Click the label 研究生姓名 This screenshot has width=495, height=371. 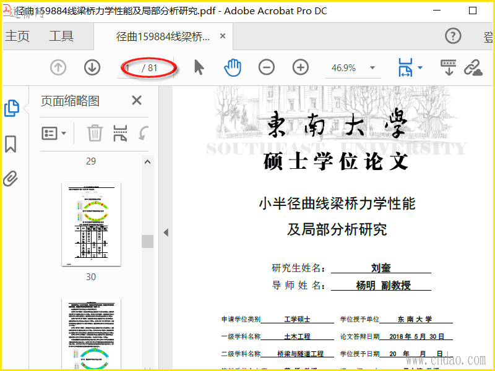click(298, 268)
